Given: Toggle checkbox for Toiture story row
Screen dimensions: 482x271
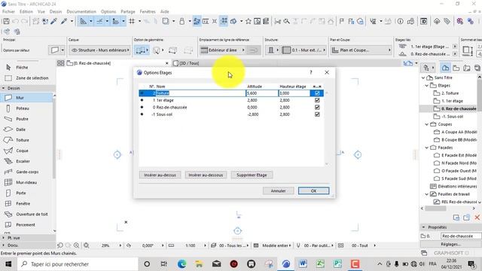Looking at the screenshot, I should point(317,93).
